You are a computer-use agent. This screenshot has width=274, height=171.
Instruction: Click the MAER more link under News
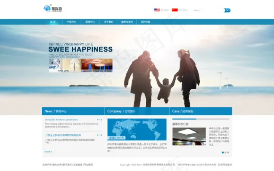click(x=48, y=151)
